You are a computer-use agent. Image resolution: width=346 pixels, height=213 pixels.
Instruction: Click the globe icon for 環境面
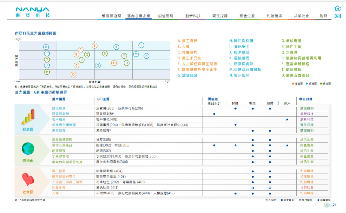[28, 148]
